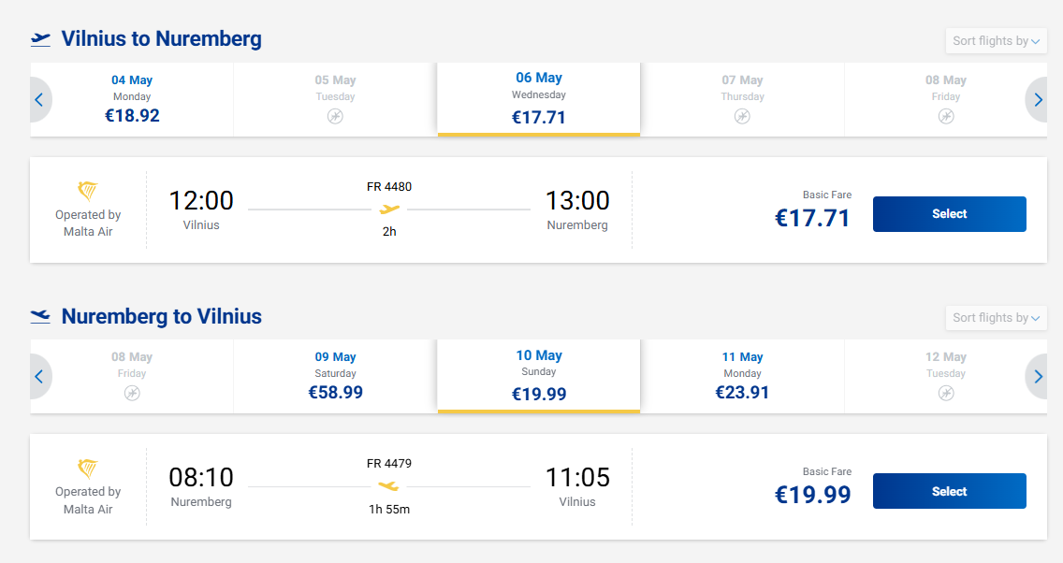Show earlier return dates with the left arrow
The image size is (1063, 563).
(39, 377)
